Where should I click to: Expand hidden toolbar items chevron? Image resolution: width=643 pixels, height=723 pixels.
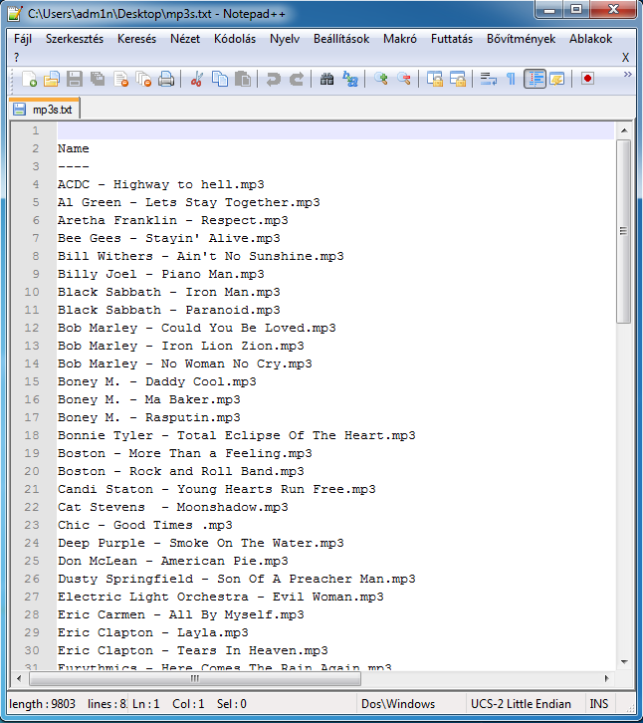coord(627,75)
